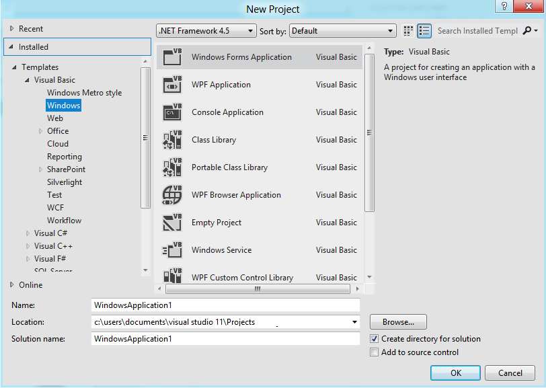Expand the Recent section

tap(11, 28)
